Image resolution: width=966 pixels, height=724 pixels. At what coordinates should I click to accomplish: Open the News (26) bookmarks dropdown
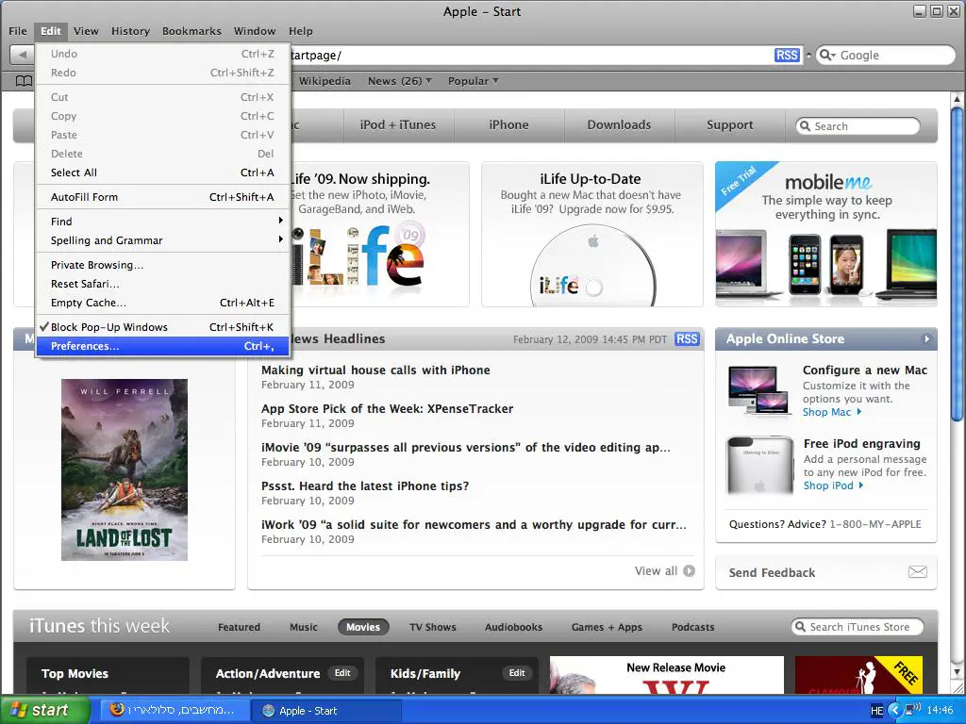click(x=400, y=81)
